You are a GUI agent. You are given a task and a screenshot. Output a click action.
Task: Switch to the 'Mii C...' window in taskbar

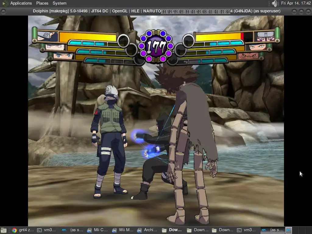tap(98, 230)
